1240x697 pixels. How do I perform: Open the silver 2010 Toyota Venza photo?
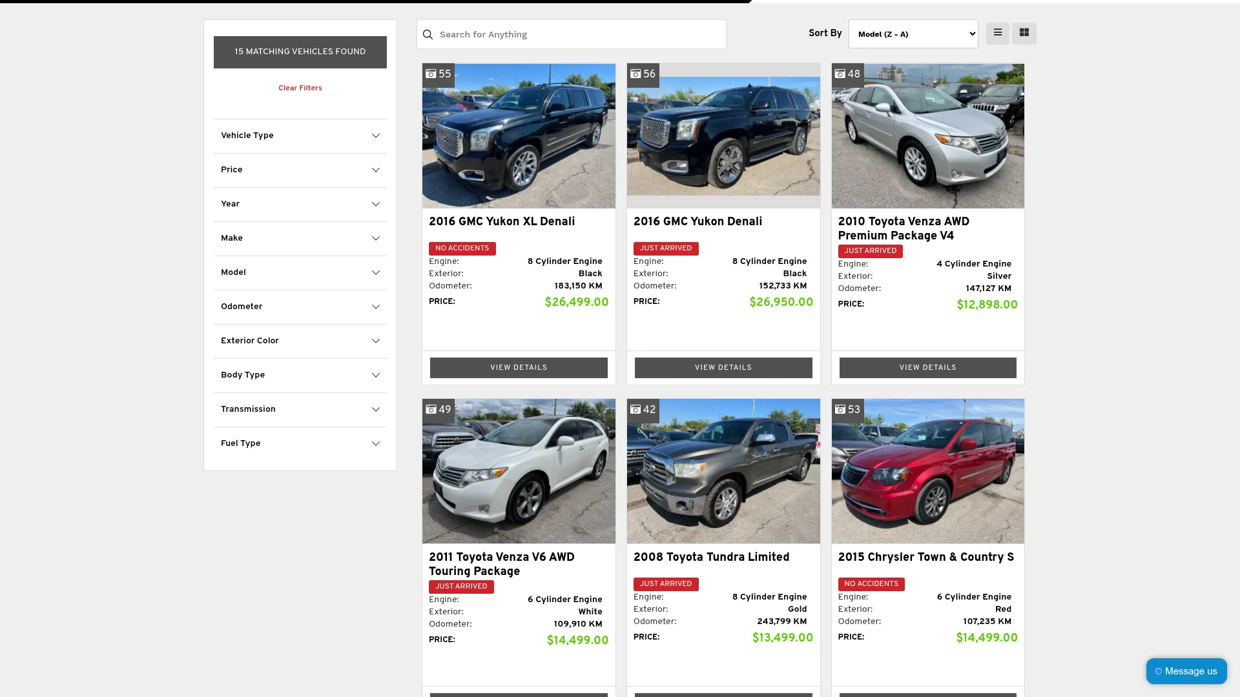(x=927, y=136)
